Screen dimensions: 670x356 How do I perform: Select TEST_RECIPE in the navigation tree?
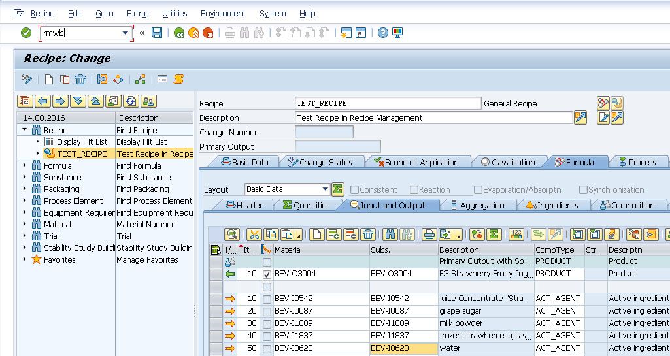pos(82,154)
